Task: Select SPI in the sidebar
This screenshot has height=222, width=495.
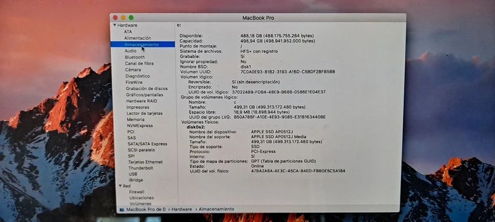Action: pyautogui.click(x=131, y=156)
